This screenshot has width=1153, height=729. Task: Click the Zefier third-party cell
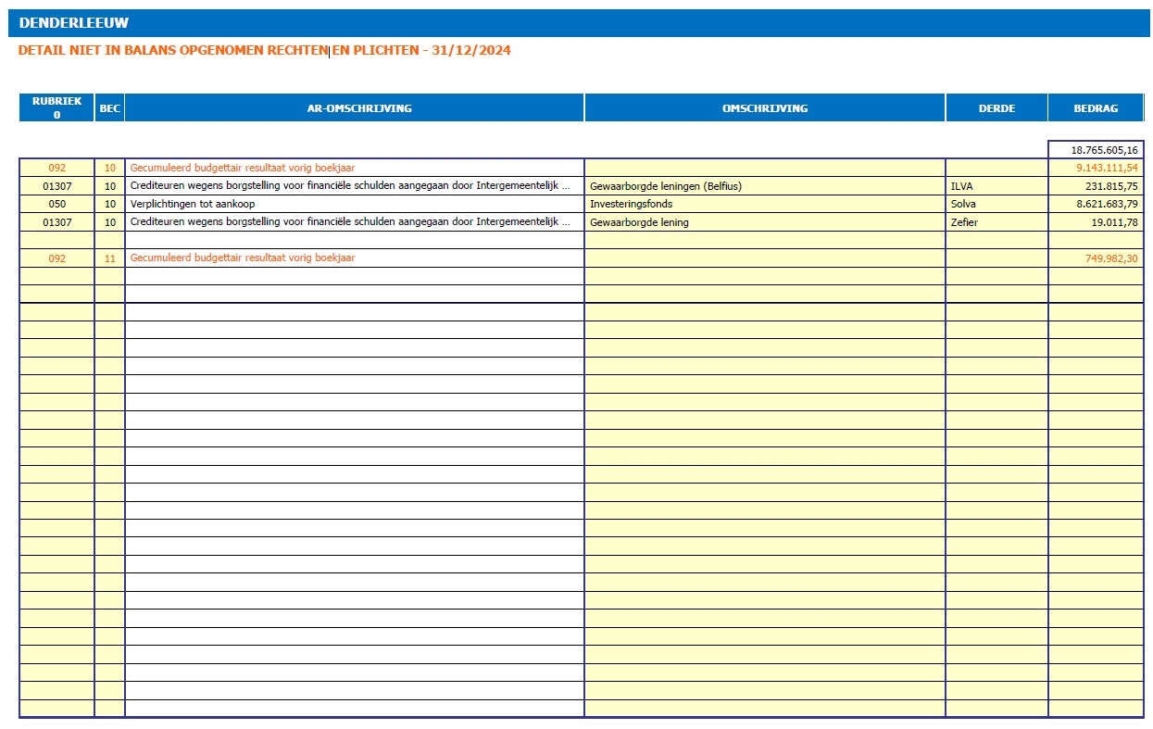tap(996, 222)
